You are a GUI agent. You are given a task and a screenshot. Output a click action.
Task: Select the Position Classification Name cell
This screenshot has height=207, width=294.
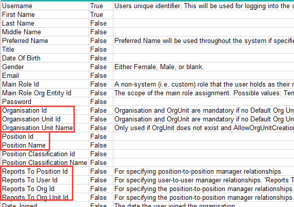tap(45, 162)
